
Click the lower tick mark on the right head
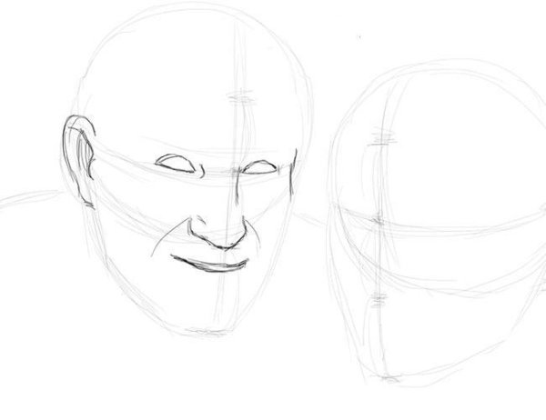point(376,298)
